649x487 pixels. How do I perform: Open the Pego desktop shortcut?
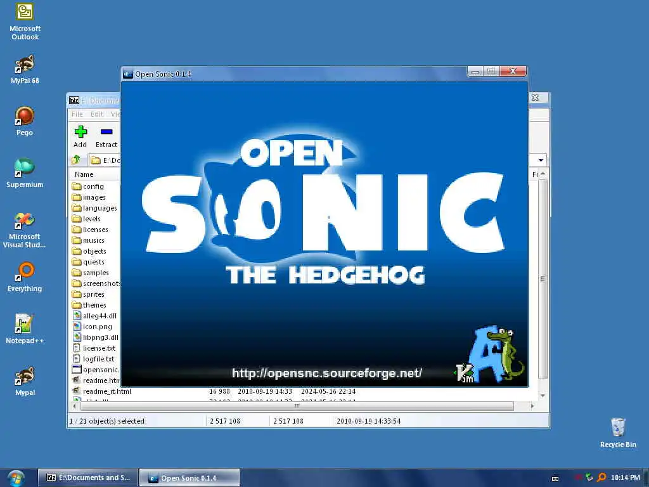(25, 121)
